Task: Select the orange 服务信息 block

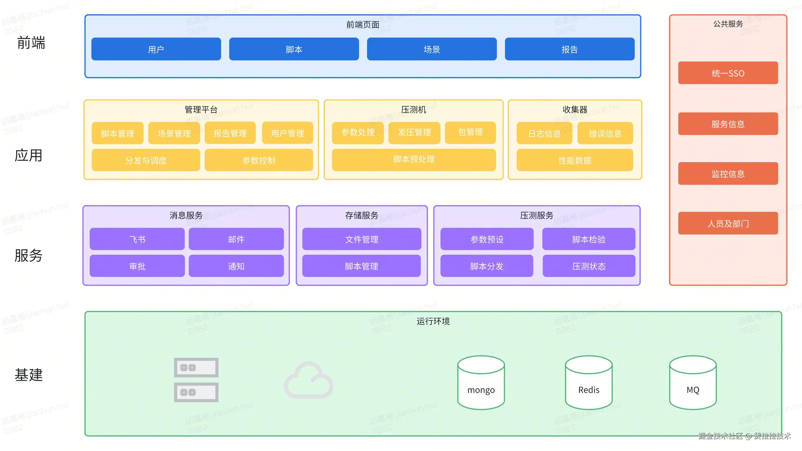Action: point(728,124)
